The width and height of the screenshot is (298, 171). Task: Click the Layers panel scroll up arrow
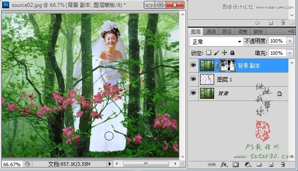[x=292, y=63]
